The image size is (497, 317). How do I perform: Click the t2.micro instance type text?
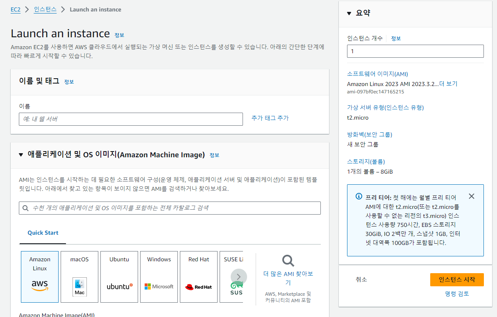tap(358, 118)
